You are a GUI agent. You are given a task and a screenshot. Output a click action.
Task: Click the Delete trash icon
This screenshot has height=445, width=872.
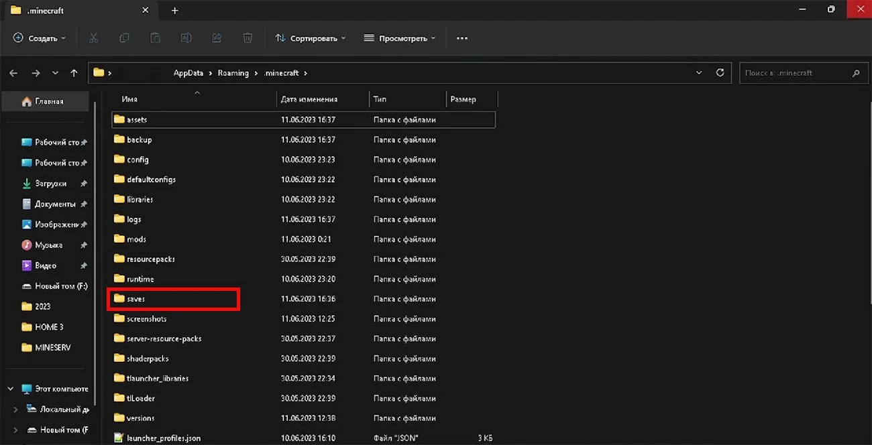tap(248, 38)
